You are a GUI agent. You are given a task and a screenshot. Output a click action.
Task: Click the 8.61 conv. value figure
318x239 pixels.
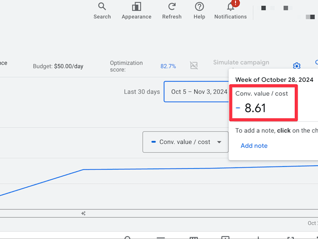tap(255, 108)
